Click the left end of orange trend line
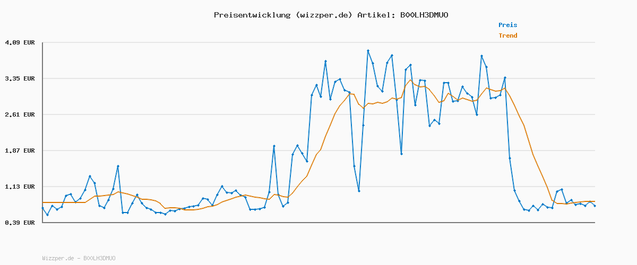Image resolution: width=637 pixels, height=265 pixels. point(43,202)
